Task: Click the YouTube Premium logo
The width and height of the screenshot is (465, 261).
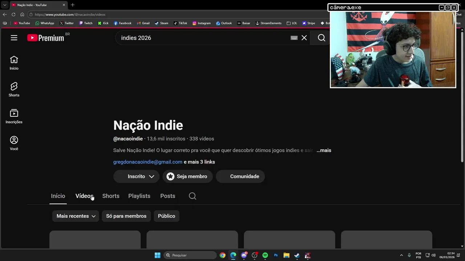Action: [46, 38]
